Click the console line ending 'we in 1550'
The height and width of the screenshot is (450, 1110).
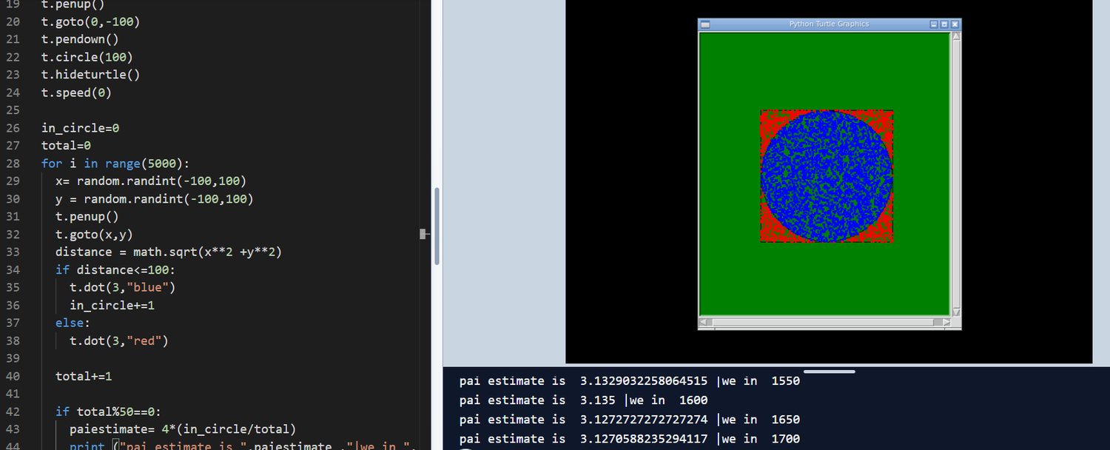[x=630, y=381]
